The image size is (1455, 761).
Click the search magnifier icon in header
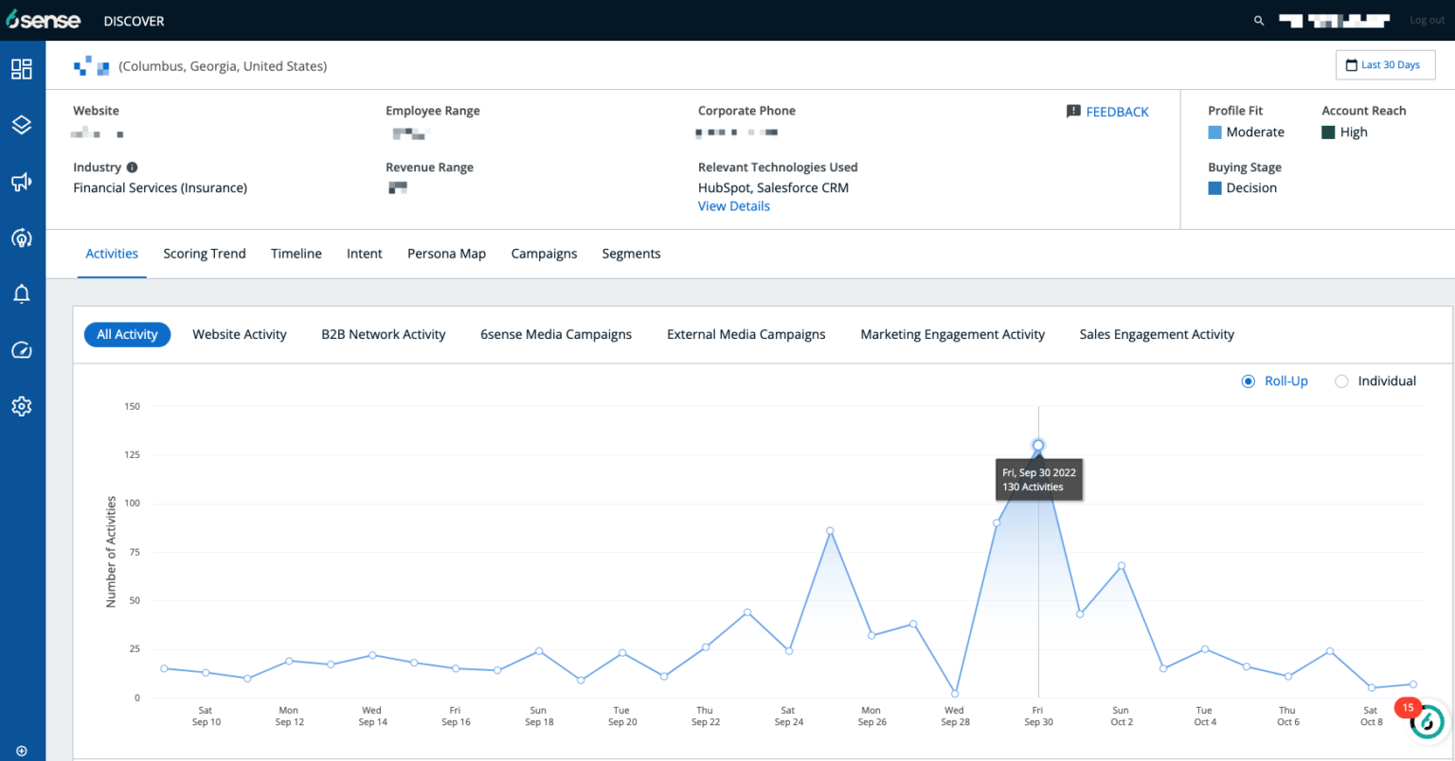tap(1259, 21)
